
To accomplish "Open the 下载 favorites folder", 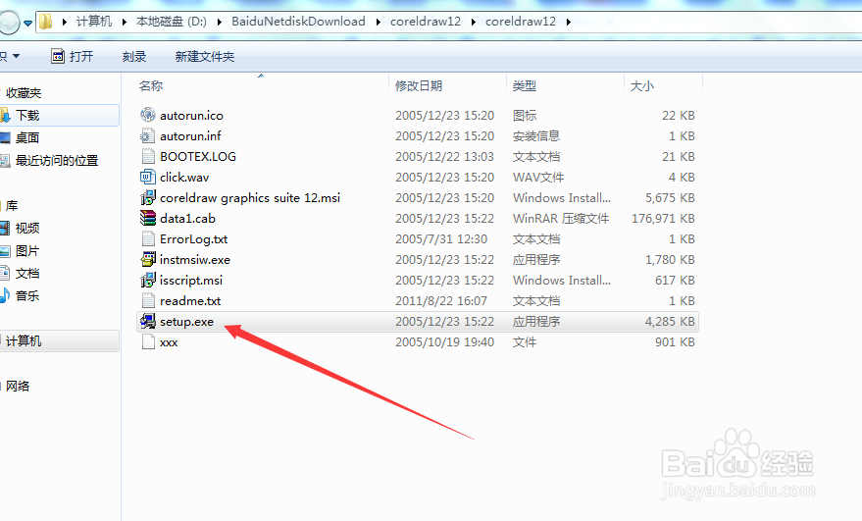I will coord(27,116).
